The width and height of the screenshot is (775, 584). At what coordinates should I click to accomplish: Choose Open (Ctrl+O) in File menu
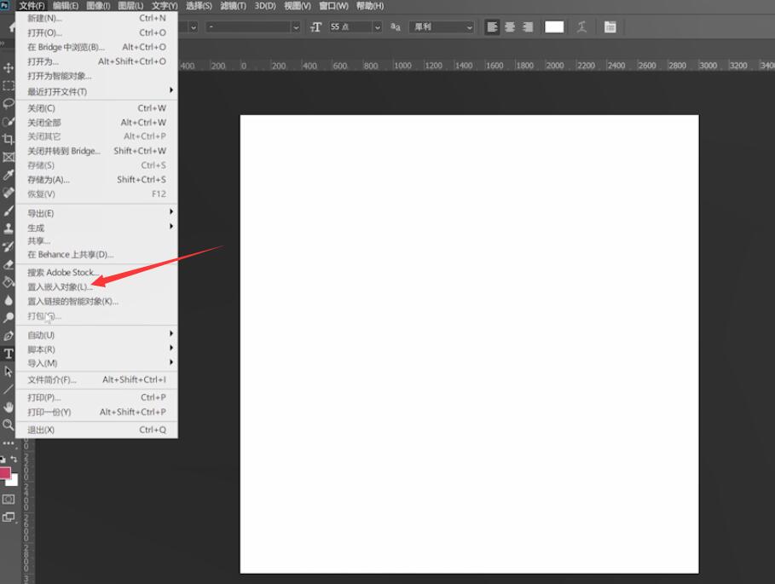97,32
